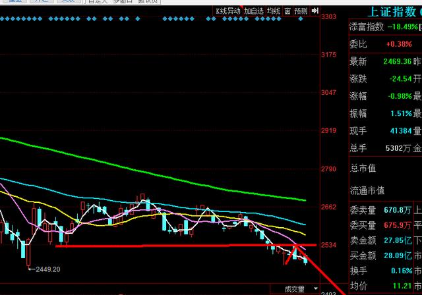Click the 3303 price axis label
Screen dimensions: 422x295
329,17
